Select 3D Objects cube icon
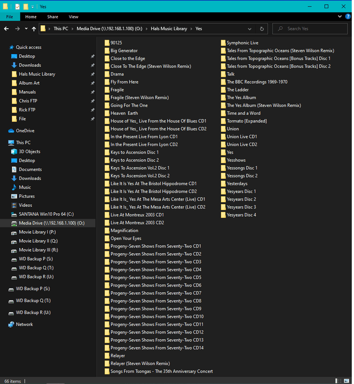This screenshot has width=354, height=384. click(x=14, y=152)
